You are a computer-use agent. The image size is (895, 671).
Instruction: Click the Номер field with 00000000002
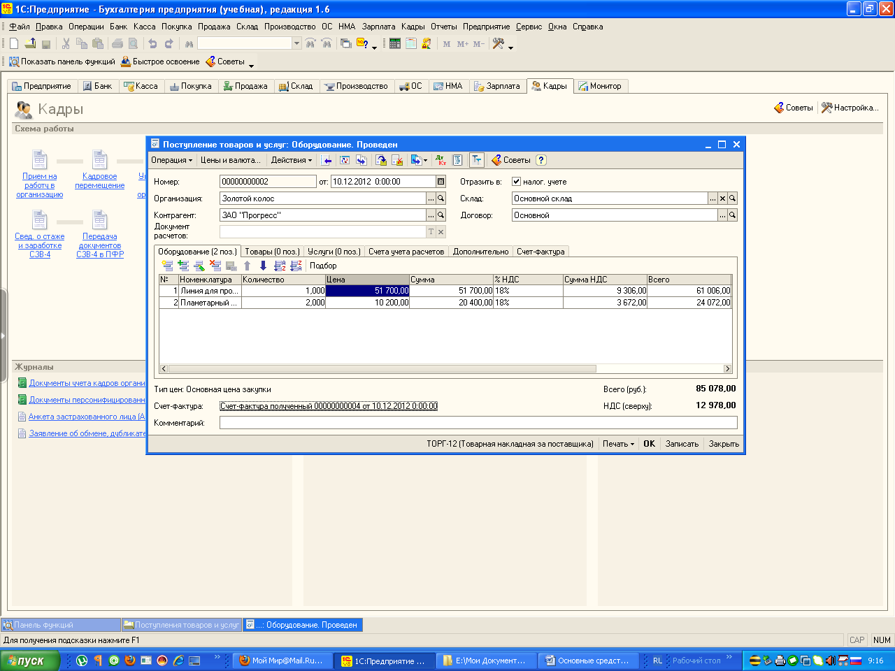(x=268, y=181)
